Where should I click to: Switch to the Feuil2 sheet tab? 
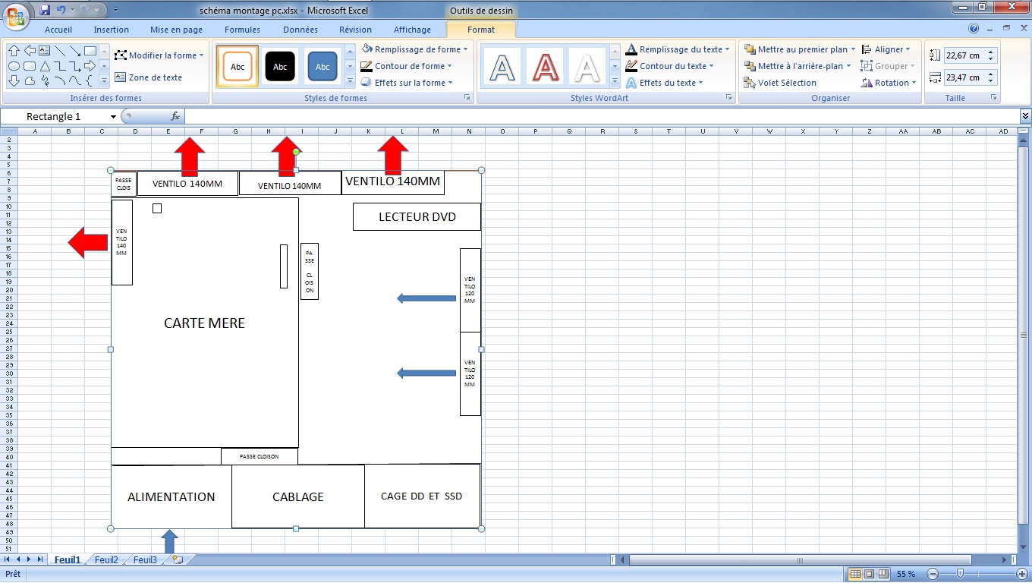pos(106,559)
